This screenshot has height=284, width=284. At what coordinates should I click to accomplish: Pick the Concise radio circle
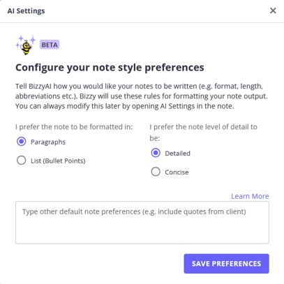(x=156, y=172)
